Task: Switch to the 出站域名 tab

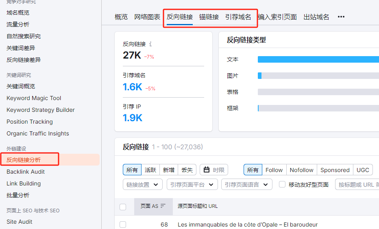Action: 316,17
